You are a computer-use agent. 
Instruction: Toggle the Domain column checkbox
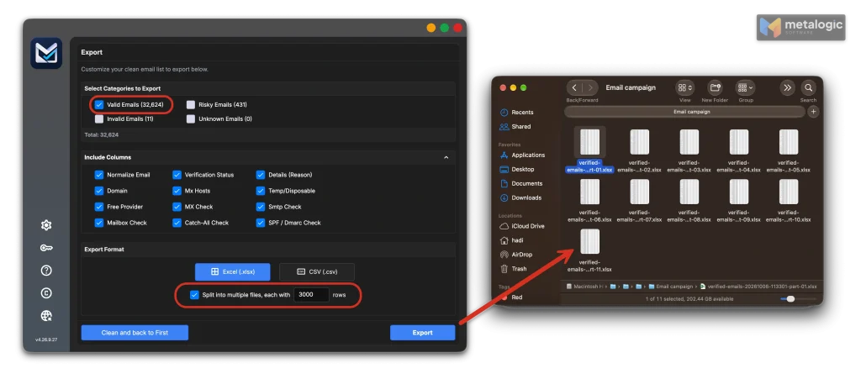coord(99,191)
